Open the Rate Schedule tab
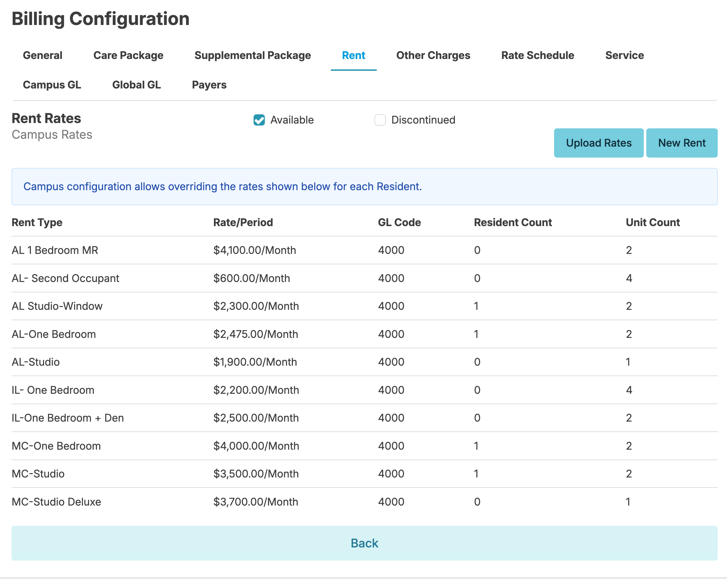727x580 pixels. click(538, 55)
